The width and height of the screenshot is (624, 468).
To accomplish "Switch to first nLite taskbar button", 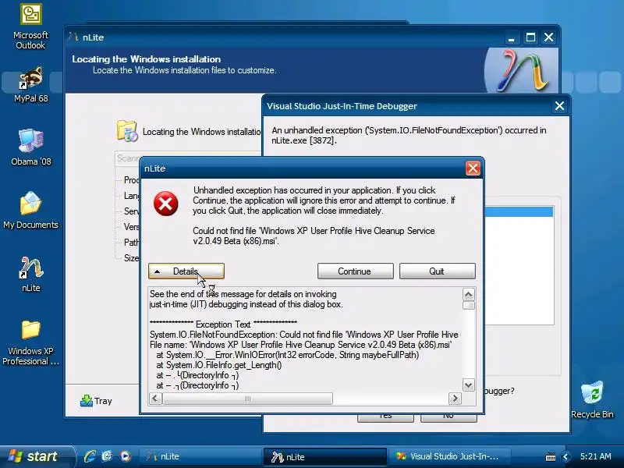I will (x=200, y=456).
